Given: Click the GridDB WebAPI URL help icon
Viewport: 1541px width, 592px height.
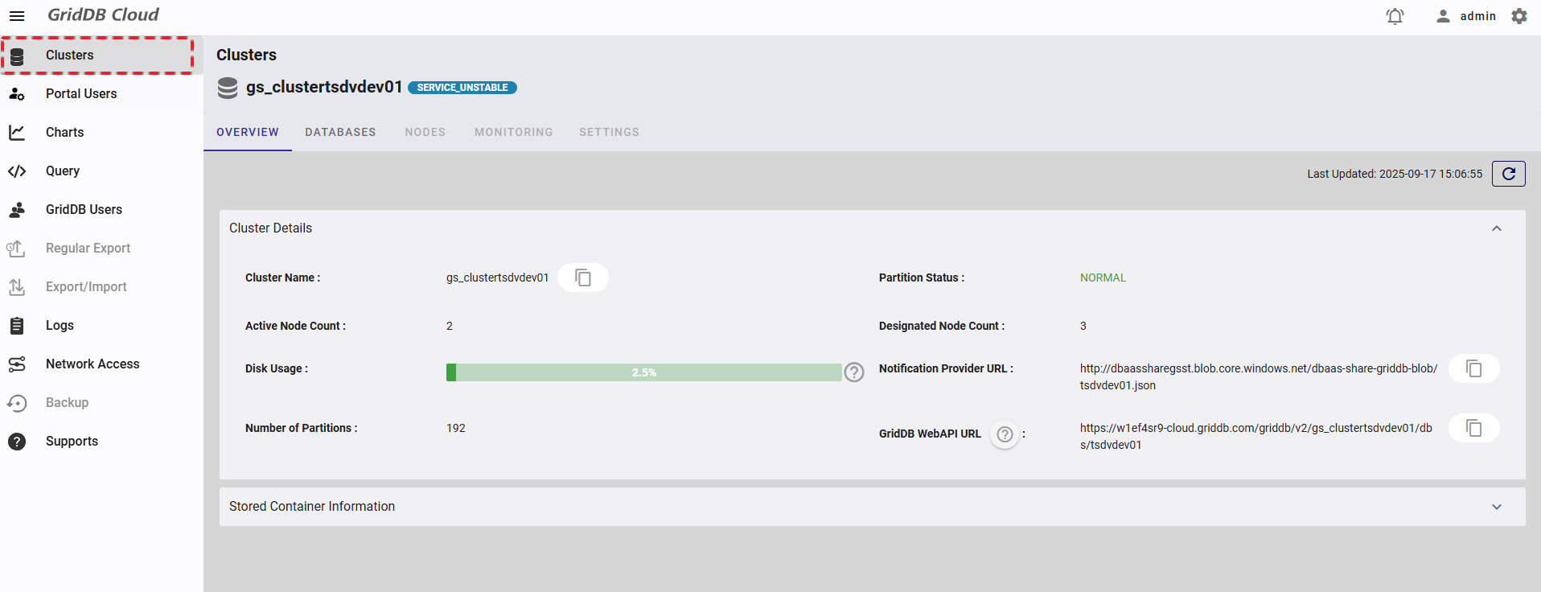Looking at the screenshot, I should (1005, 434).
